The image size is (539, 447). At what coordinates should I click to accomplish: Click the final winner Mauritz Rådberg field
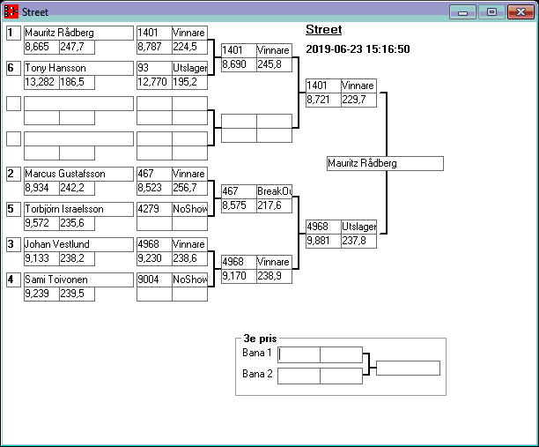[x=384, y=163]
